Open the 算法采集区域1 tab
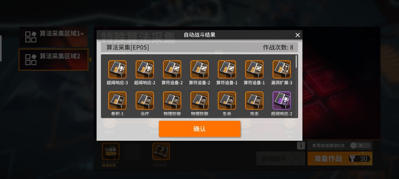The image size is (399, 179). (x=54, y=37)
